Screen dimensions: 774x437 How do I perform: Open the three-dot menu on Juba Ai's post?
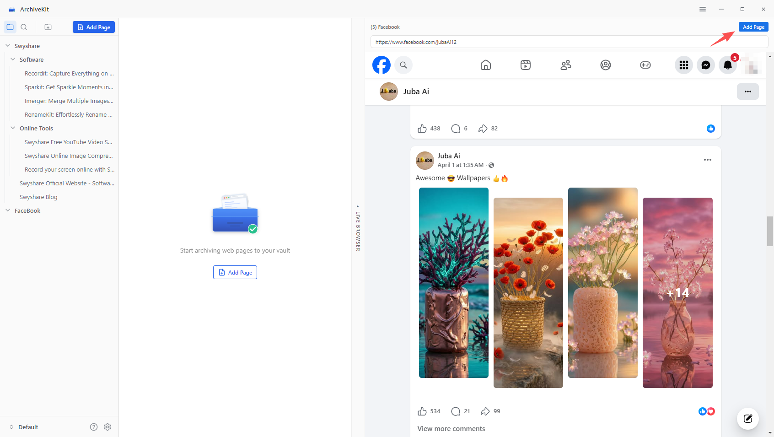(x=707, y=160)
